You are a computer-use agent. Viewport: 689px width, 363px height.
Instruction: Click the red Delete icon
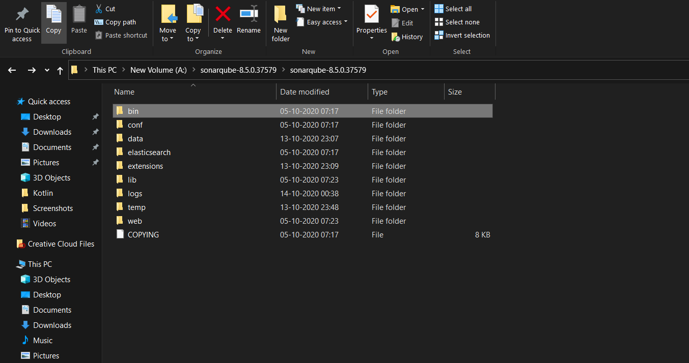point(223,14)
